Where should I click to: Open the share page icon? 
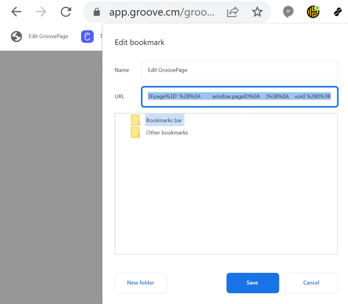pyautogui.click(x=232, y=12)
